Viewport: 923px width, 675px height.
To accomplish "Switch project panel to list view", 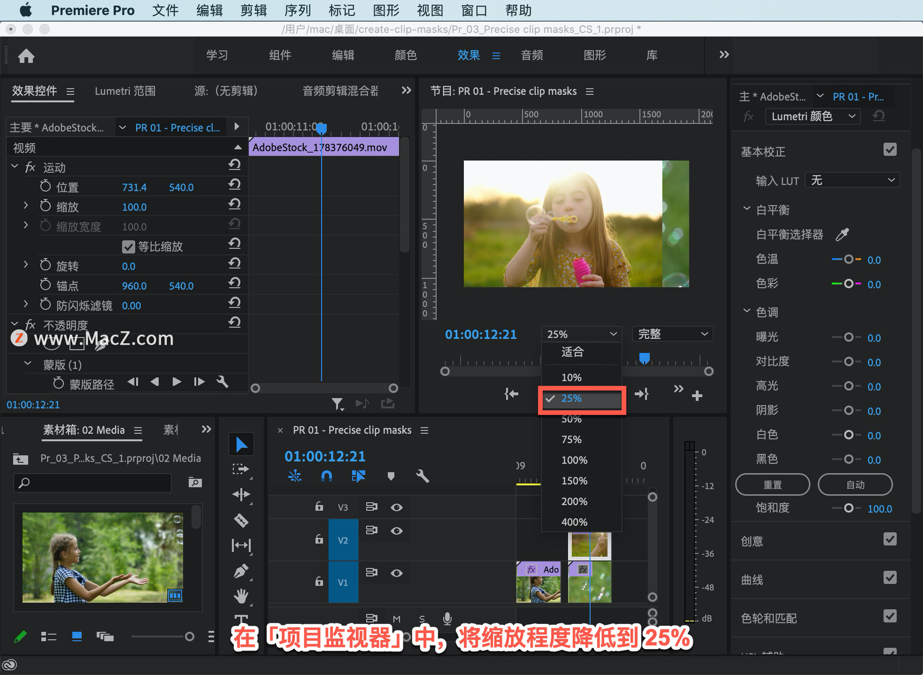I will (49, 637).
